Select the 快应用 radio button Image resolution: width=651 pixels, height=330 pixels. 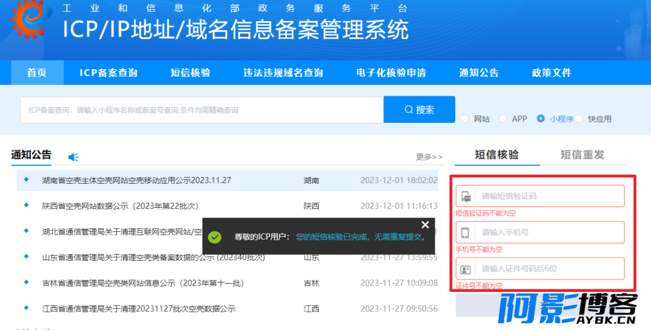click(x=579, y=119)
